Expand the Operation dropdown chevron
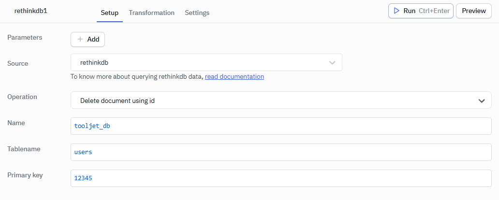Viewport: 499px width, 200px height. tap(481, 100)
